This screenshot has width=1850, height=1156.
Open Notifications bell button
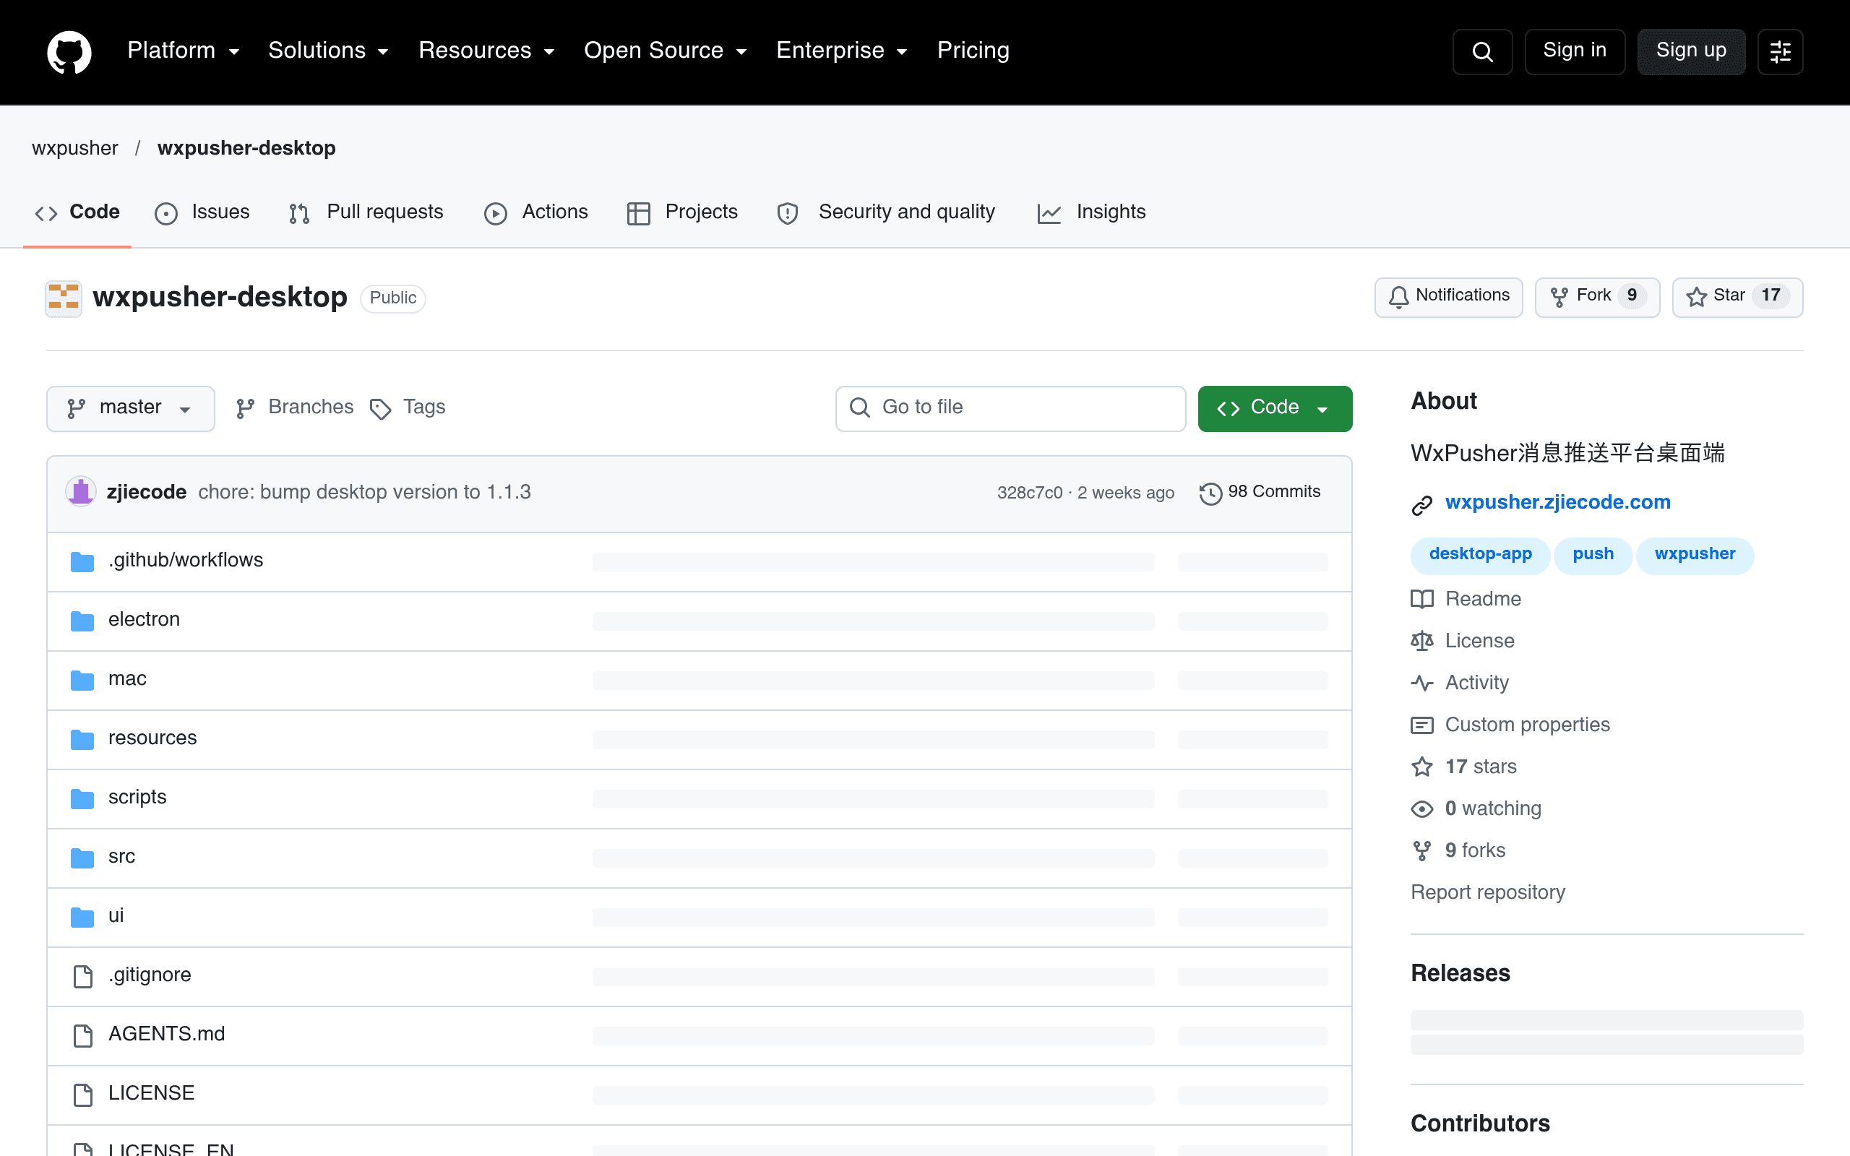(x=1448, y=297)
